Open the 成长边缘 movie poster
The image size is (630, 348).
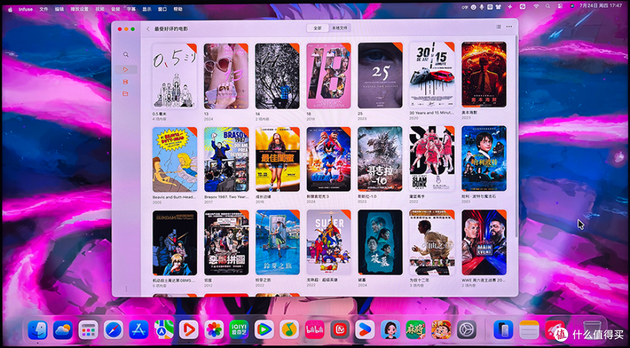(278, 160)
